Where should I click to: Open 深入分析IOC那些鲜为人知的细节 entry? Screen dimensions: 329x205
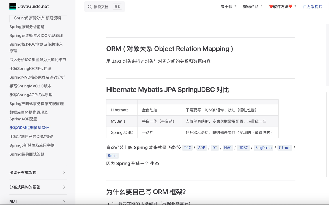(38, 60)
